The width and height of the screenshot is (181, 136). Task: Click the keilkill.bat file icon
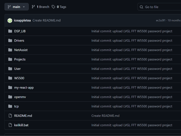10,125
